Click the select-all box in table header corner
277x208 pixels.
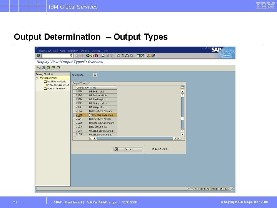click(74, 87)
